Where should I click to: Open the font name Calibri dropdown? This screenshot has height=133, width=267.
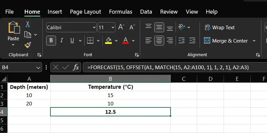[93, 28]
